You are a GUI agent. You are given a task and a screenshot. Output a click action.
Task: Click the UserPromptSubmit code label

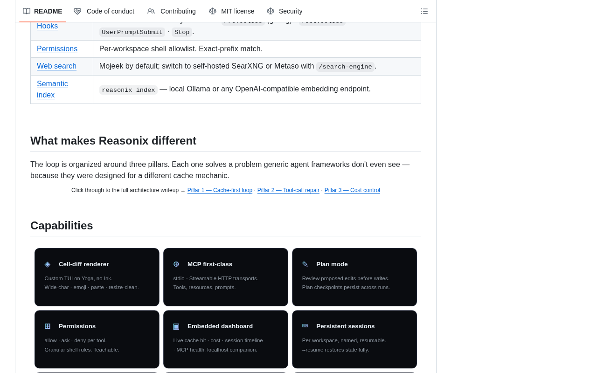tap(132, 32)
